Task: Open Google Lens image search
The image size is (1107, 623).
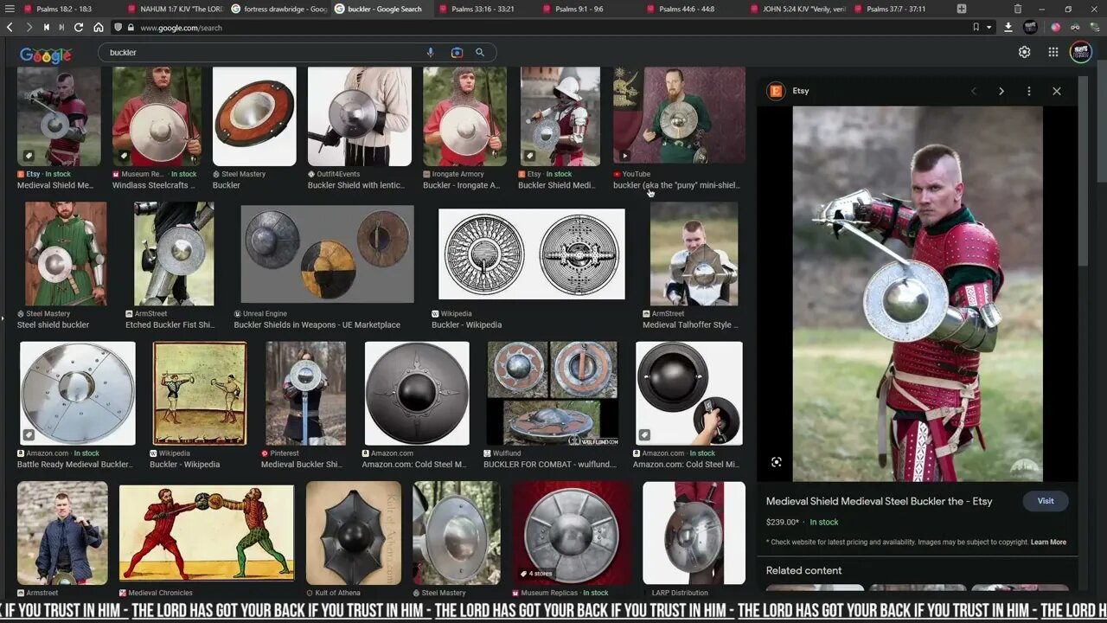Action: click(x=457, y=53)
